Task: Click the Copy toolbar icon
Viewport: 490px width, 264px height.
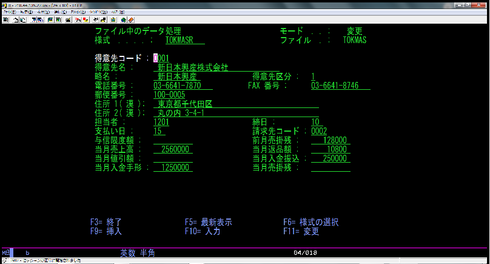Action: click(x=14, y=19)
